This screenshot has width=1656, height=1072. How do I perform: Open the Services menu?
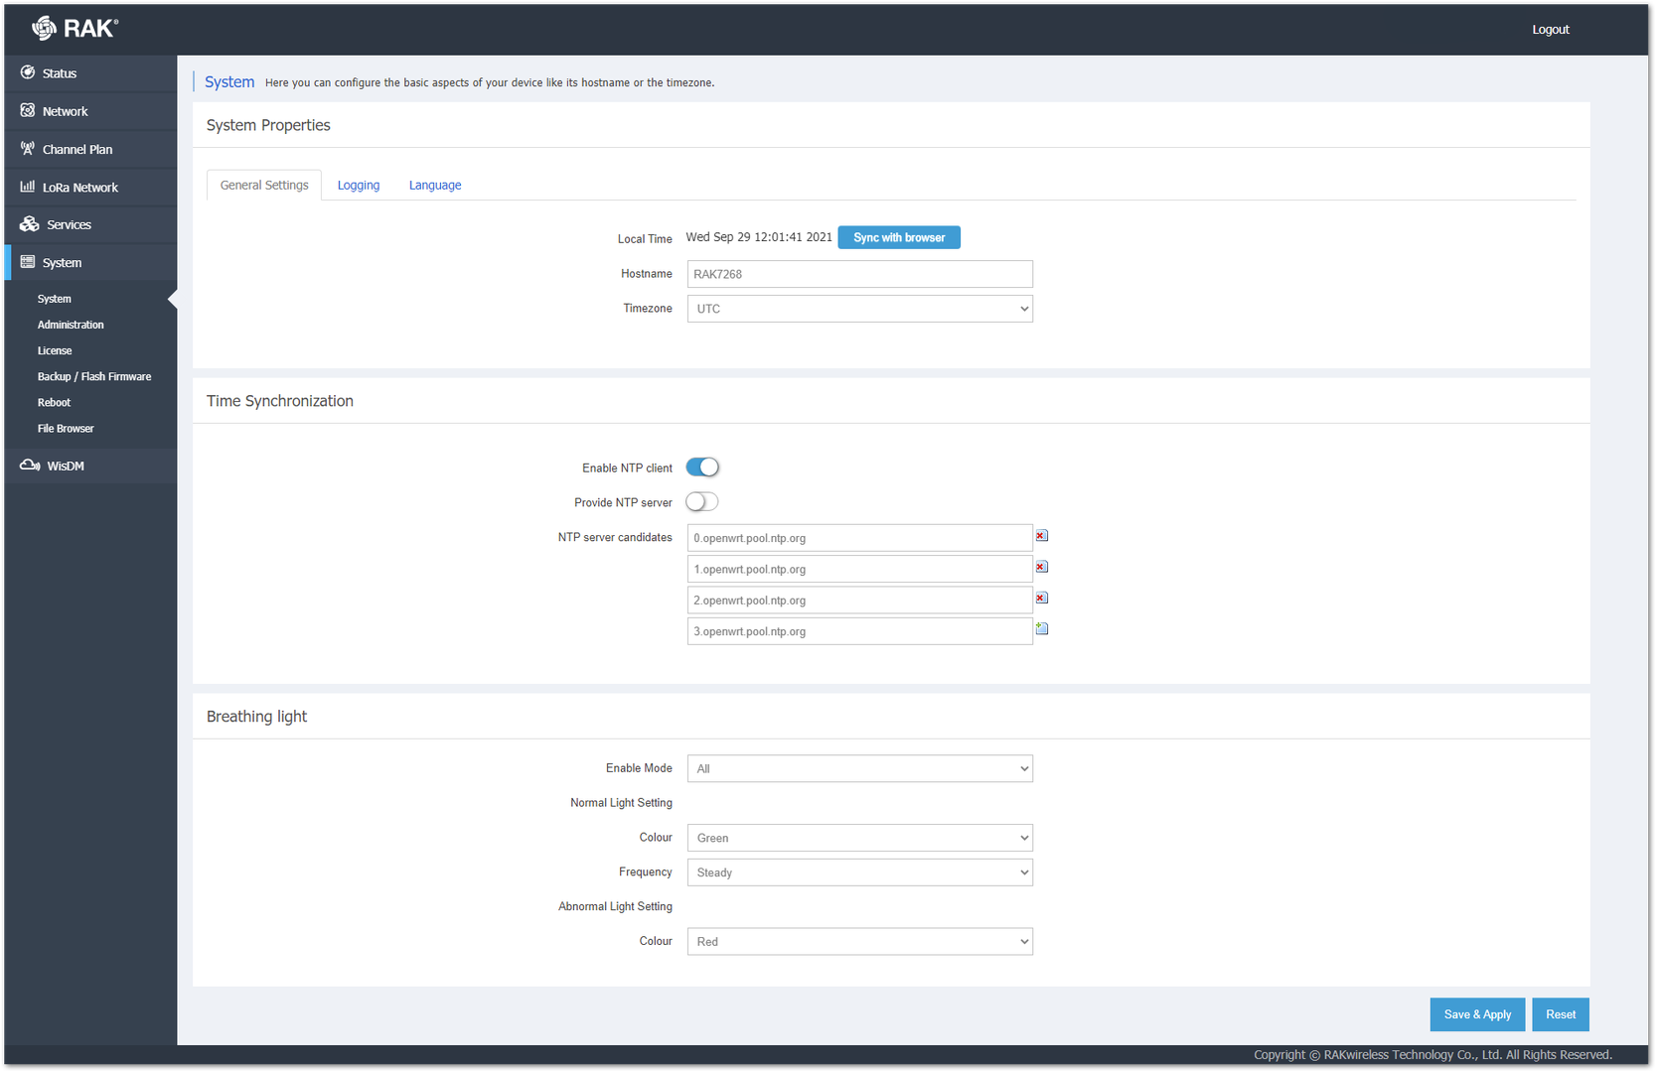pos(90,224)
